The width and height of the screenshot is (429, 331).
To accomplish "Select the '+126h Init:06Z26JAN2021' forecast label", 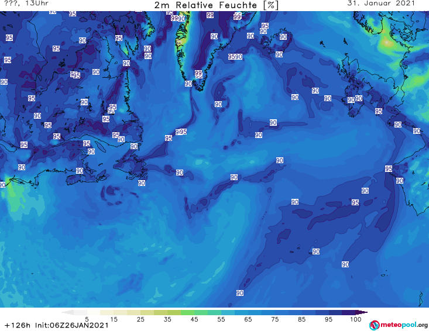I will click(x=57, y=325).
